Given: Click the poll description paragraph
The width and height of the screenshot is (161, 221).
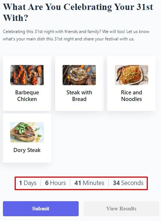Looking at the screenshot, I should 76,35.
